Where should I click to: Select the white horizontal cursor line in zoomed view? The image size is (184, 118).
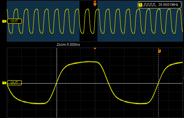point(95,83)
